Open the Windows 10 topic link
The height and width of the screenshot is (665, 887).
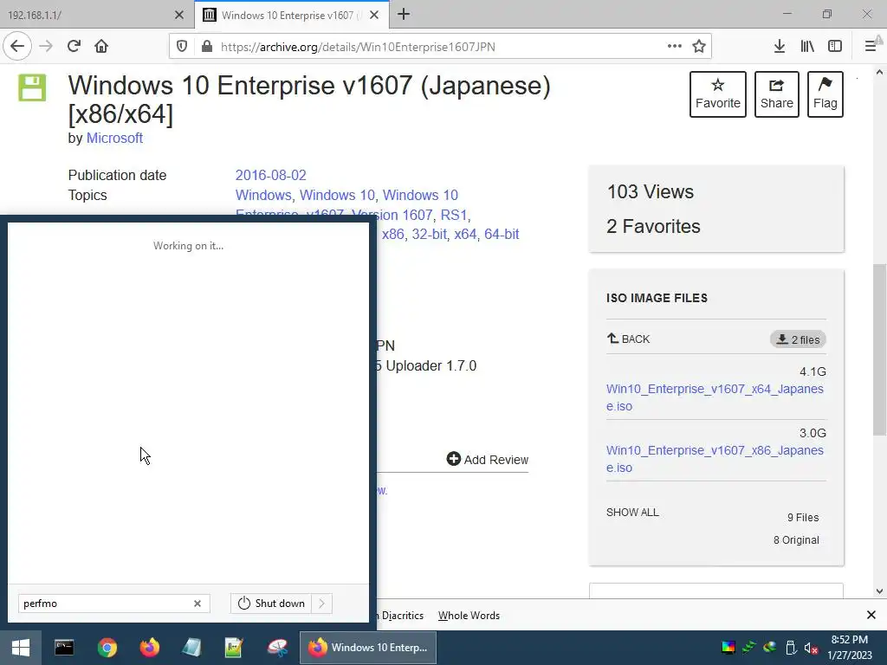337,195
